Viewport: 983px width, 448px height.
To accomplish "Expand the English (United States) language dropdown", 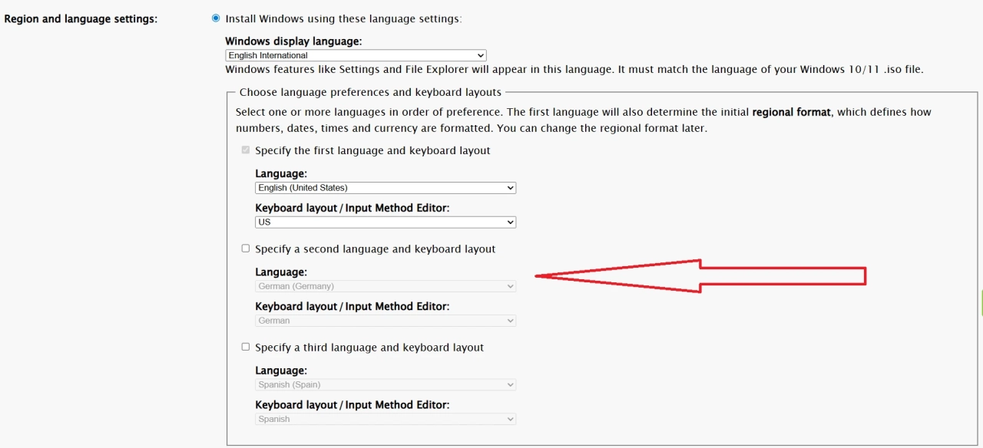I will pyautogui.click(x=386, y=188).
